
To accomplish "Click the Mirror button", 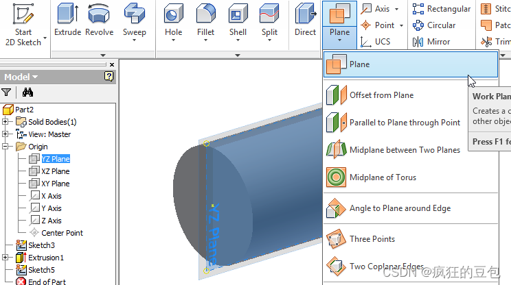I will tap(431, 42).
